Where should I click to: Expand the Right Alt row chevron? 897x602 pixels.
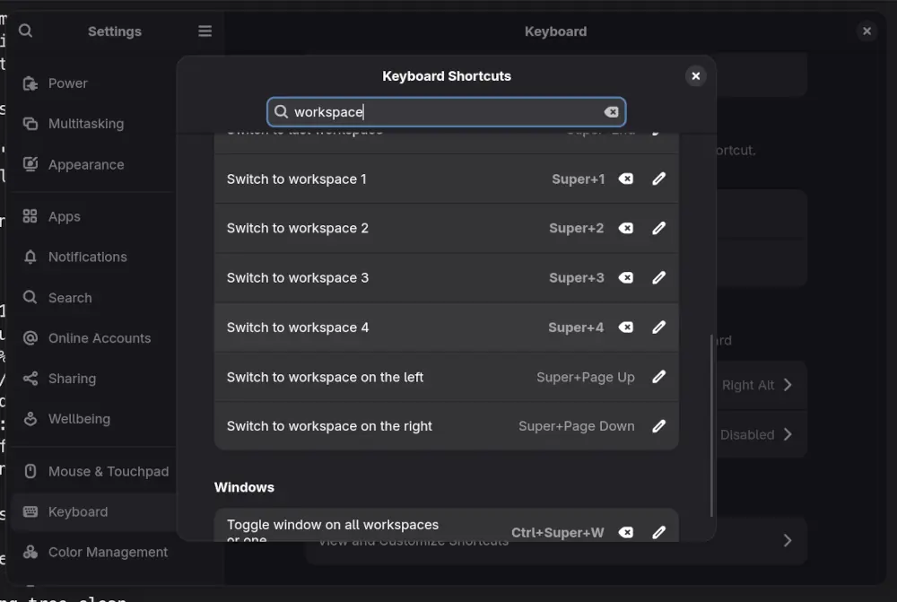788,385
